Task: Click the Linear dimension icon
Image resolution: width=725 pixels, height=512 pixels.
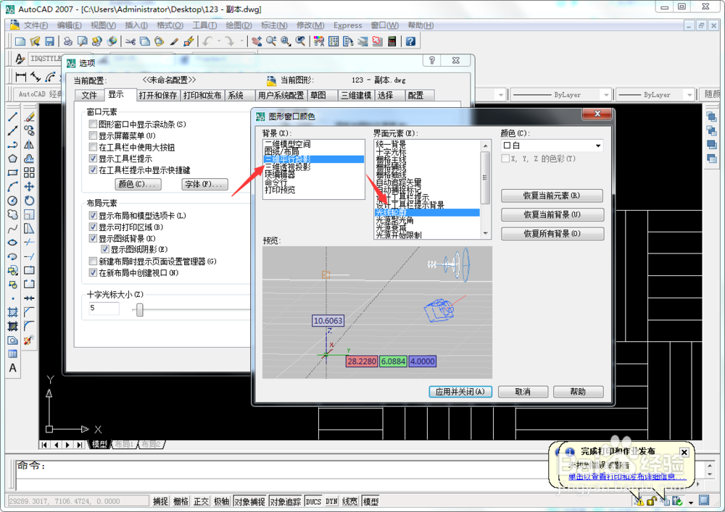Action: click(x=21, y=77)
